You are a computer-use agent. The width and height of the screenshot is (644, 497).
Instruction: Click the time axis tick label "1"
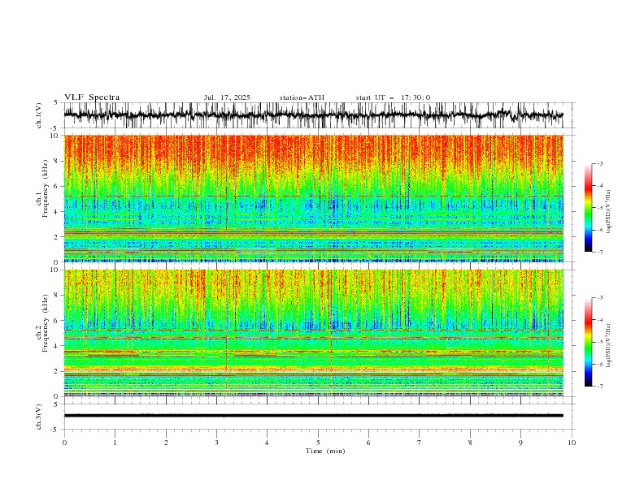point(115,443)
